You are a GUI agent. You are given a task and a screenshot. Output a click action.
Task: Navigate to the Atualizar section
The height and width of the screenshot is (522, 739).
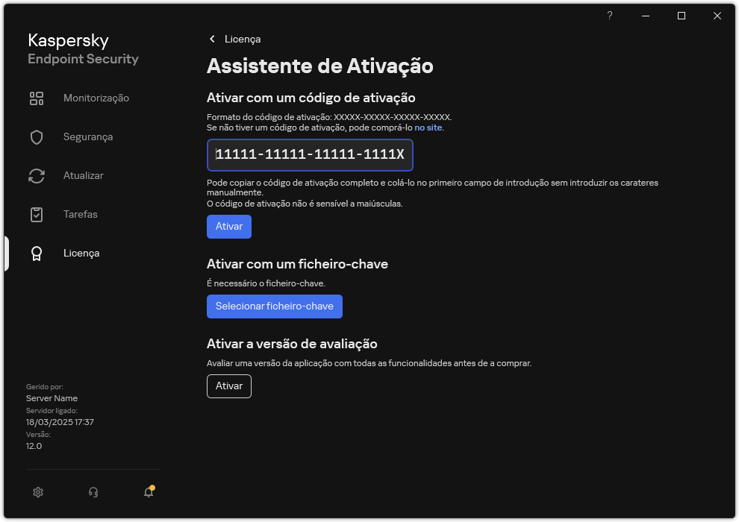82,175
